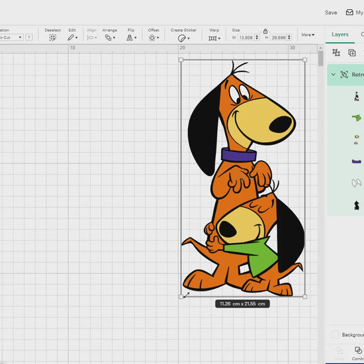The width and height of the screenshot is (364, 364).
Task: Click the group icon on the Retro layer row
Action: [x=344, y=75]
